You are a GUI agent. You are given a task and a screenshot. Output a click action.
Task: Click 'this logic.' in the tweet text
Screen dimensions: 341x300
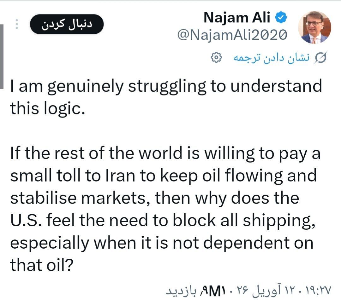coord(48,109)
